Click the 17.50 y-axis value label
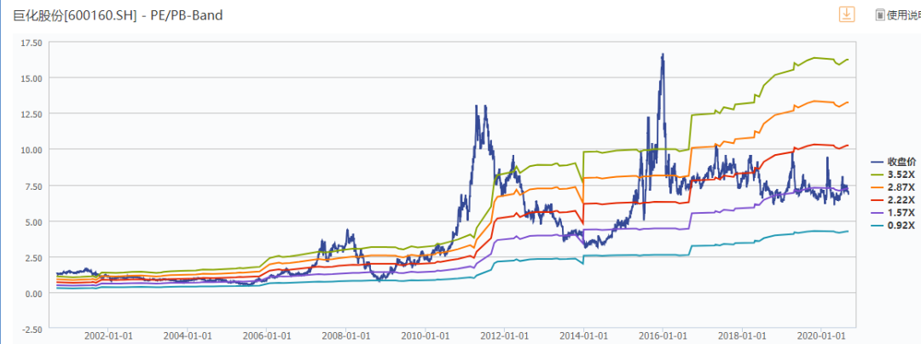Viewport: 921px width, 344px height. [x=31, y=41]
